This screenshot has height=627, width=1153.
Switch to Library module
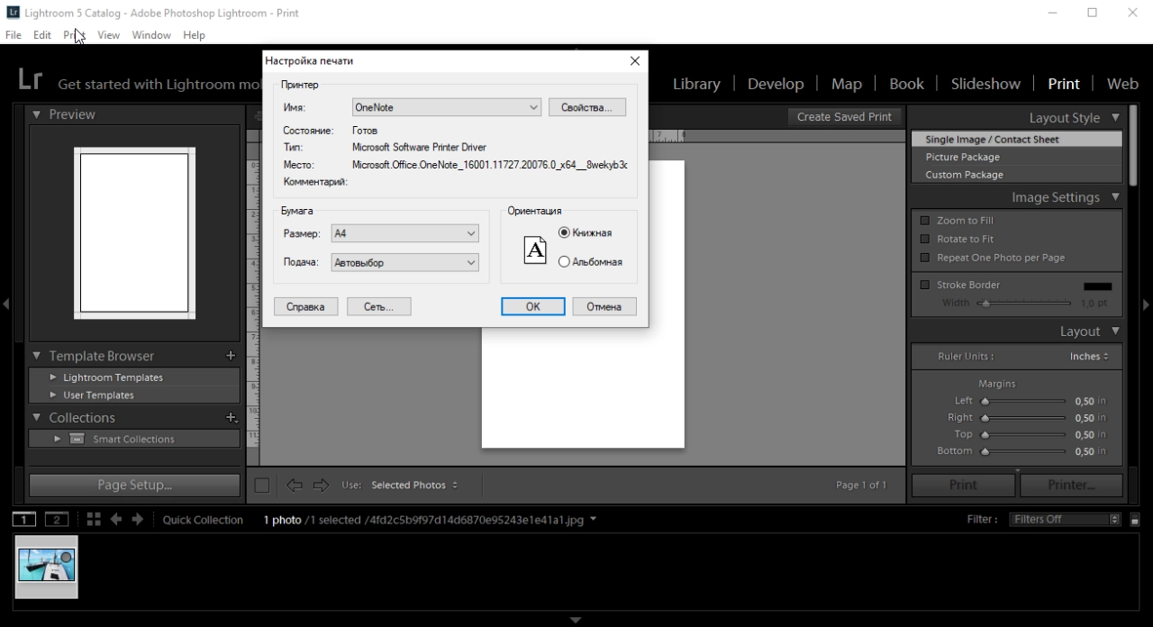pos(696,84)
